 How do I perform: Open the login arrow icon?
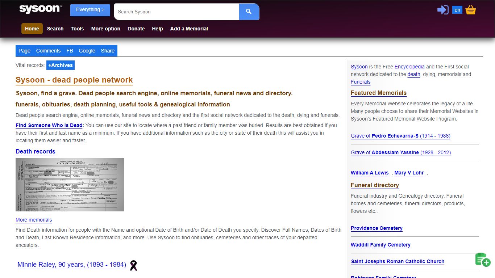443,10
